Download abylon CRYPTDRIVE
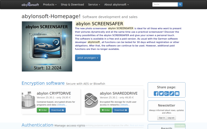 [57, 110]
